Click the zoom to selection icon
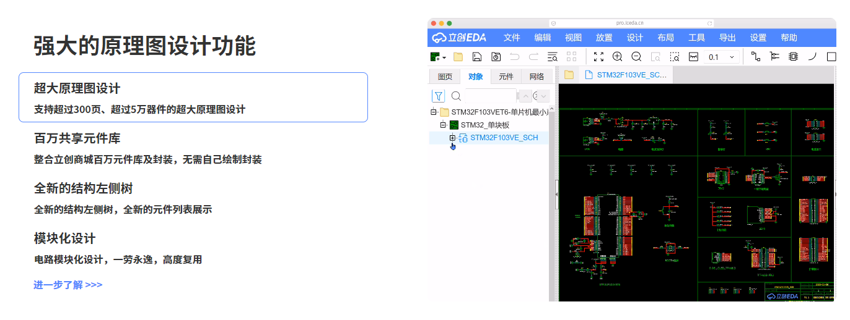Image resolution: width=850 pixels, height=320 pixels. pyautogui.click(x=675, y=57)
